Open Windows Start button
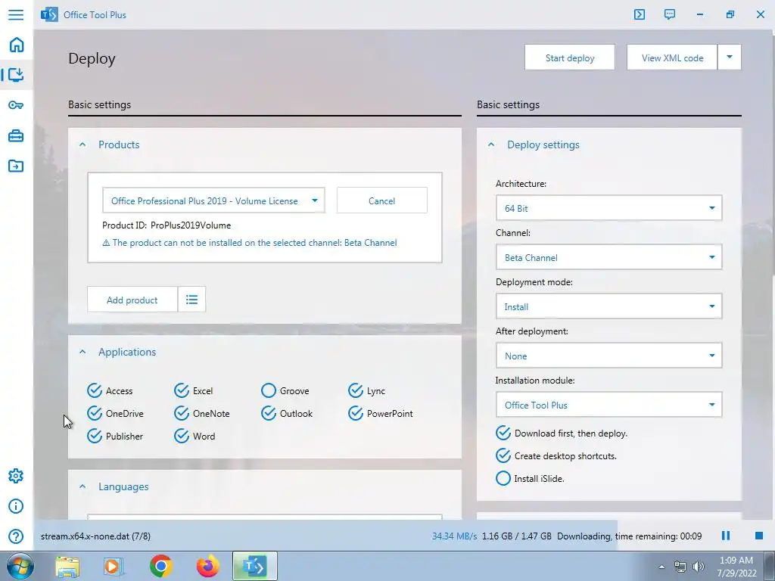775x581 pixels. [x=20, y=566]
